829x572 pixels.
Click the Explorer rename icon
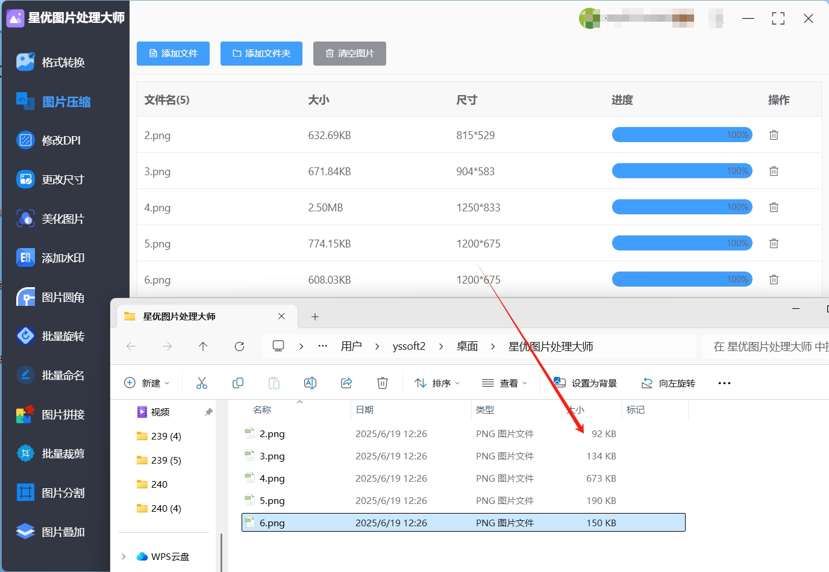pos(310,383)
